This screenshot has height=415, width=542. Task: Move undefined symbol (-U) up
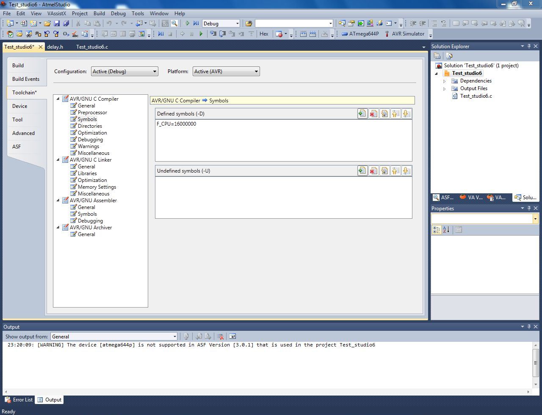[x=395, y=170]
